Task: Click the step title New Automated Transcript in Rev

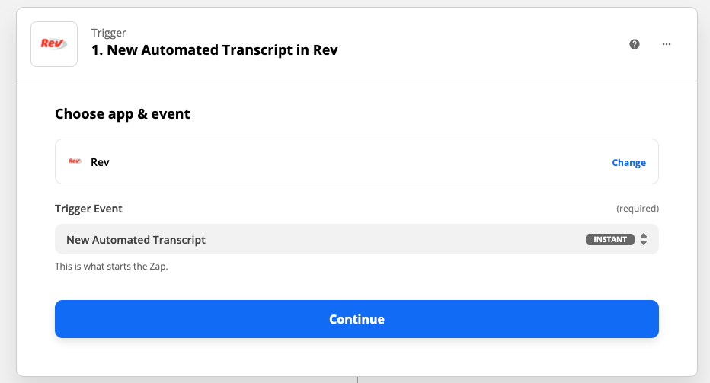Action: pyautogui.click(x=214, y=51)
